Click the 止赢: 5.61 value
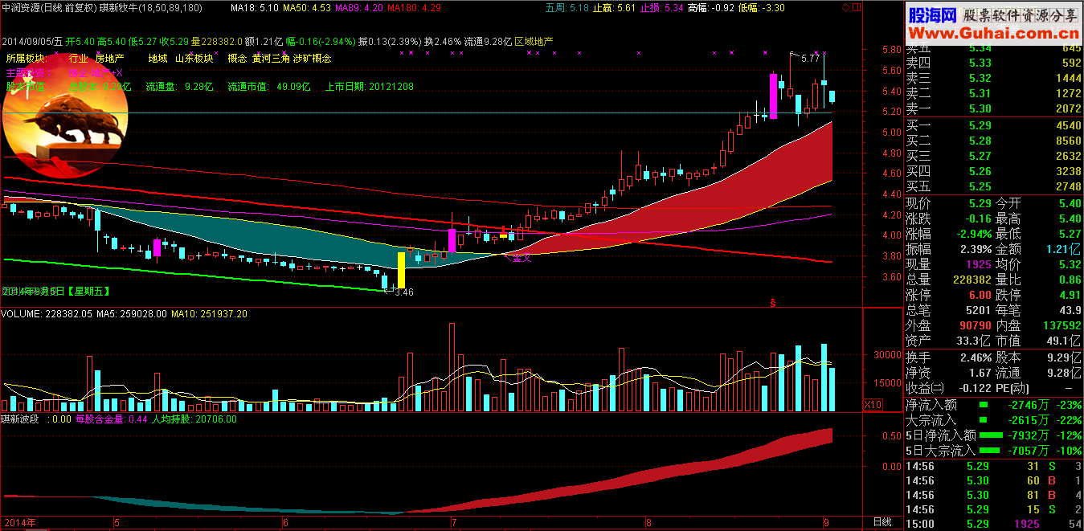 pos(614,7)
